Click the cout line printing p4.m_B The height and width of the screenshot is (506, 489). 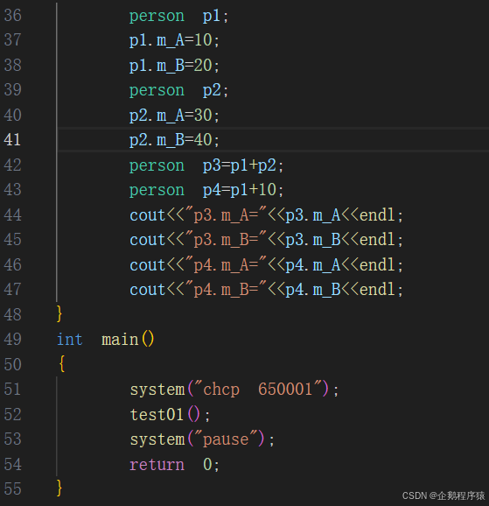tap(266, 290)
